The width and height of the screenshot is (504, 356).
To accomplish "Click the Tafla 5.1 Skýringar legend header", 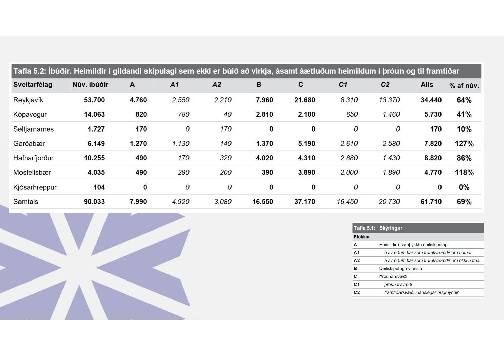I will click(x=417, y=228).
